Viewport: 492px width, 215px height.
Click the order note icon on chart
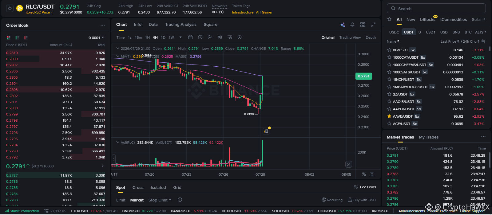click(267, 131)
